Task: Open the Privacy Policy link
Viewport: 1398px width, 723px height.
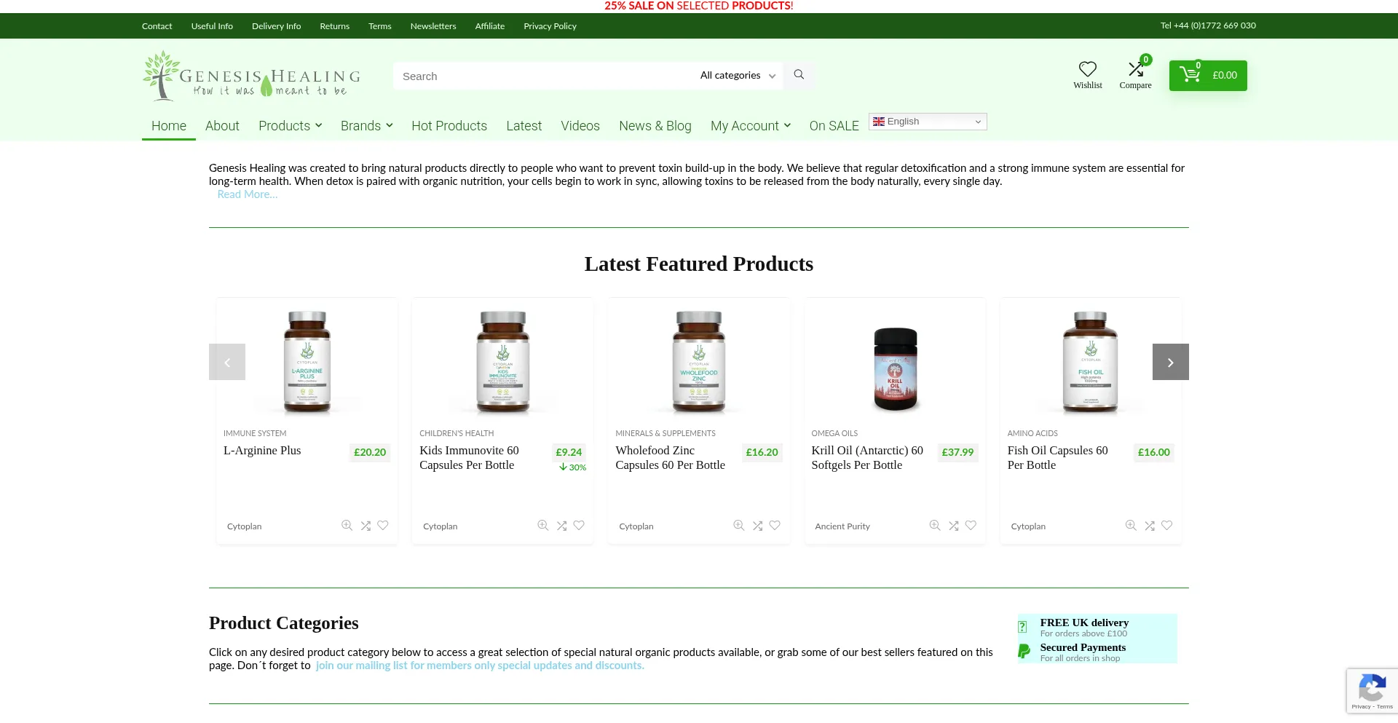Action: tap(550, 26)
